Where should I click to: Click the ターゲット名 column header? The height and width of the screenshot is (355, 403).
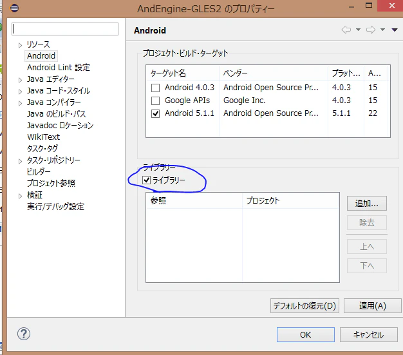[x=182, y=73]
